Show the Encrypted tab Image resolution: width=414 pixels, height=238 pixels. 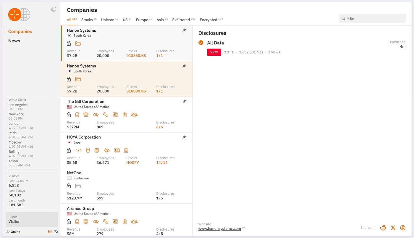click(x=211, y=20)
